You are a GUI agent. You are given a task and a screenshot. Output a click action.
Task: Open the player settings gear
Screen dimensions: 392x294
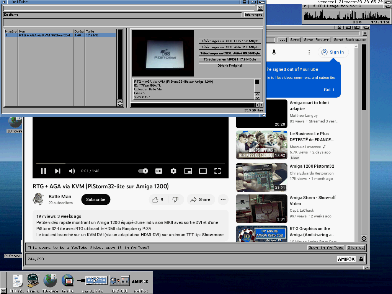(x=173, y=171)
